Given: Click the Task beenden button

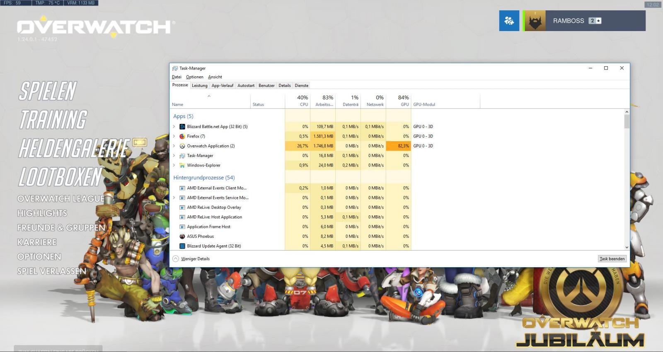Looking at the screenshot, I should (x=612, y=259).
